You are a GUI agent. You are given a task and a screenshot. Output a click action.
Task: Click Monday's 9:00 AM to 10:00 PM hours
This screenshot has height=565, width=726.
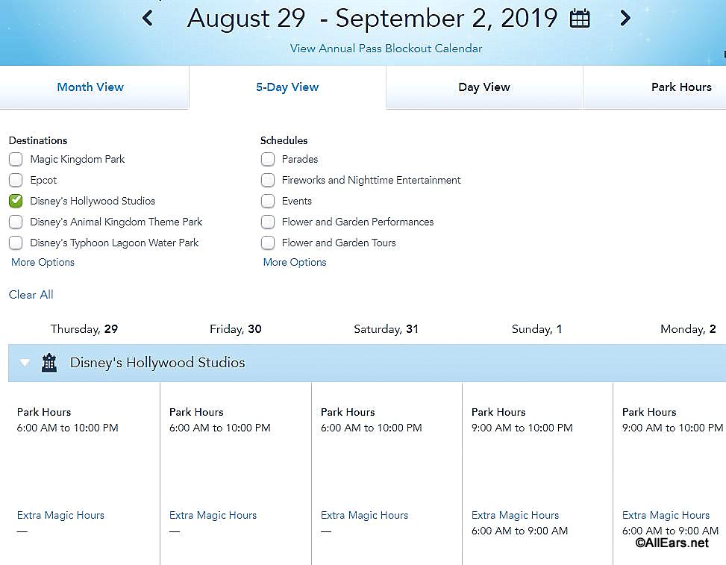(x=672, y=428)
